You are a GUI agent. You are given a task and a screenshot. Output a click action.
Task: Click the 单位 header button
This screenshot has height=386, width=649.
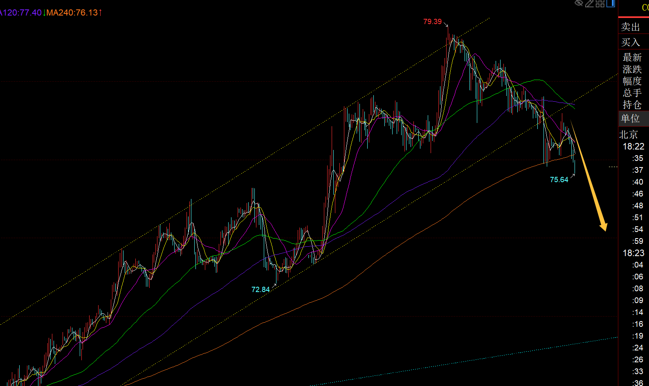[x=633, y=118]
